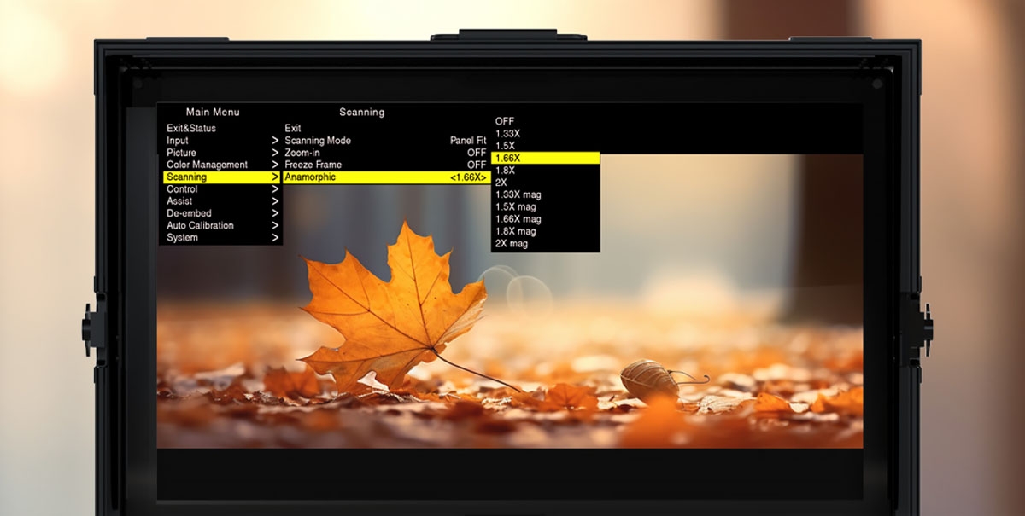
Task: Toggle the OFF value beside Freeze Frame
Action: click(477, 165)
